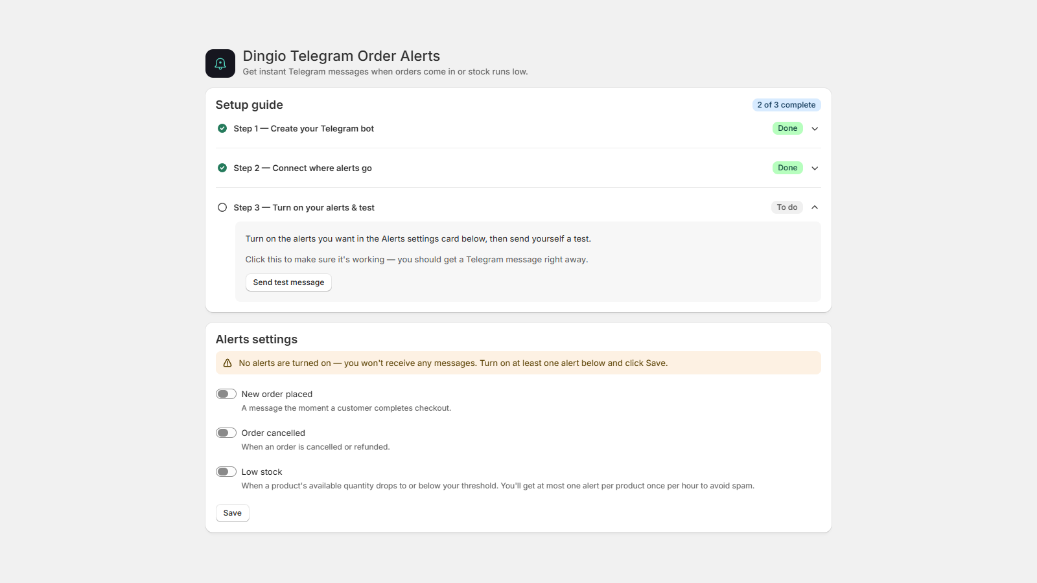This screenshot has width=1037, height=583.
Task: Click 'Click this to make sure it's working' text
Action: click(417, 260)
